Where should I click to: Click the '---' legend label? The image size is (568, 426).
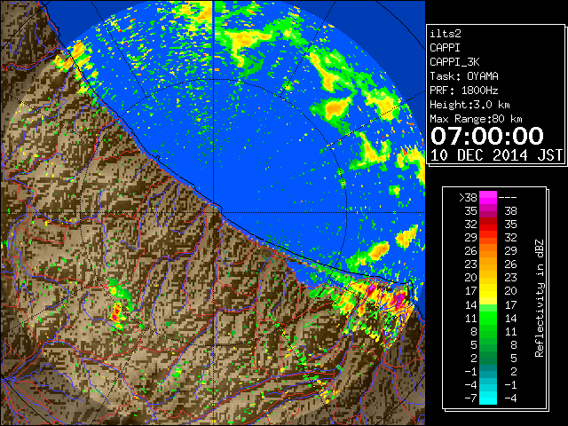click(x=508, y=197)
